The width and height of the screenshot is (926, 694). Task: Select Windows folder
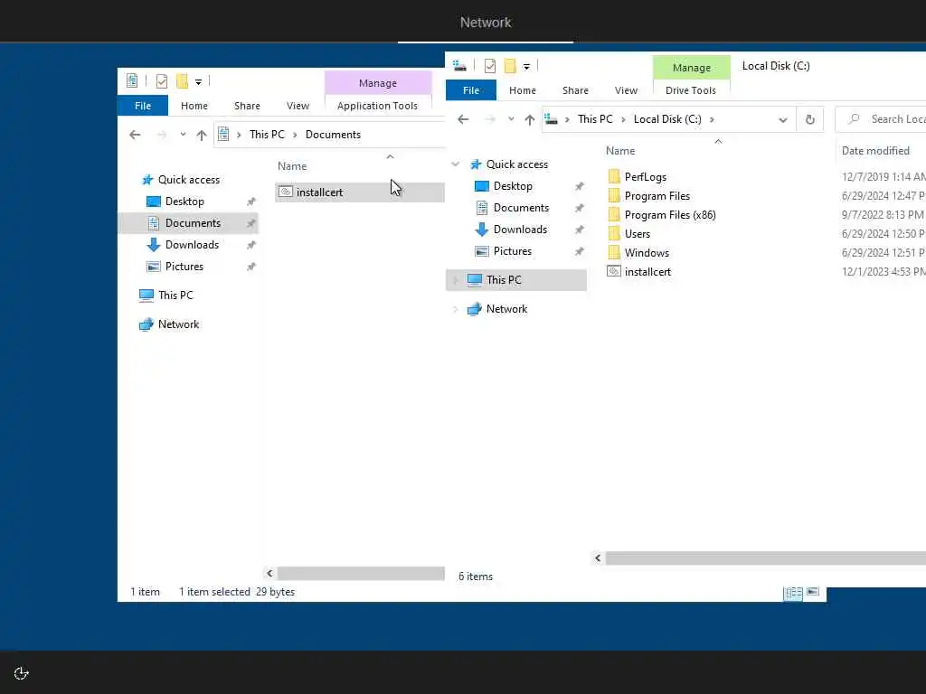coord(647,253)
